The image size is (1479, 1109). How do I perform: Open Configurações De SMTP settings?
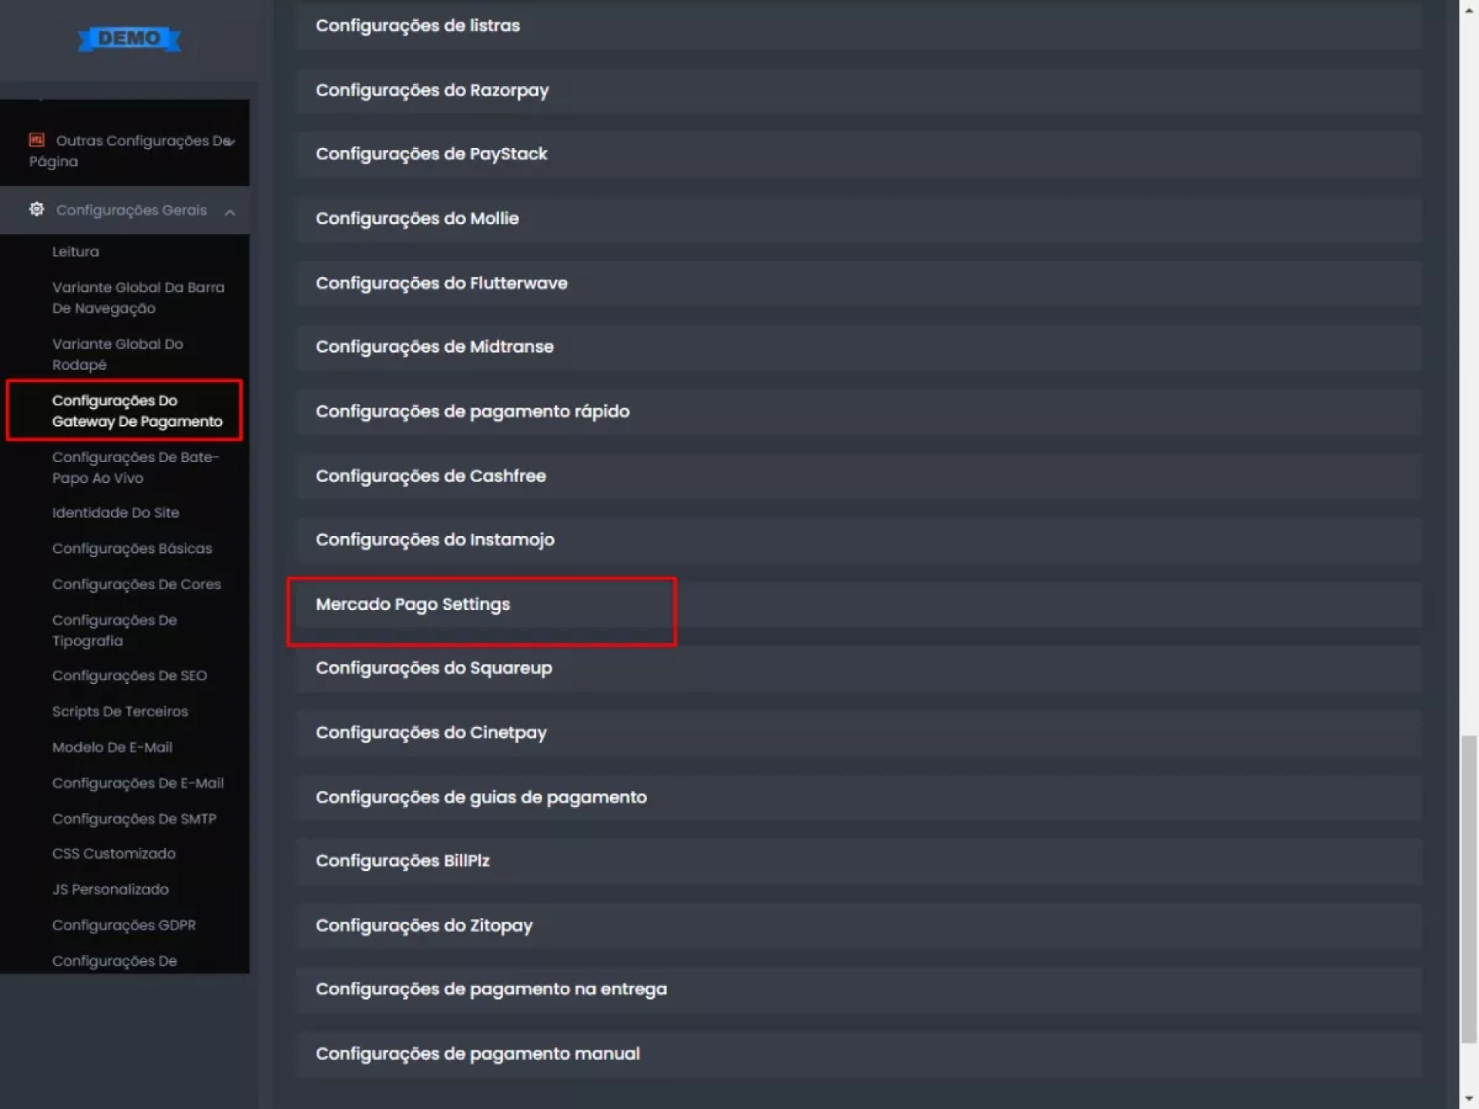pyautogui.click(x=134, y=819)
